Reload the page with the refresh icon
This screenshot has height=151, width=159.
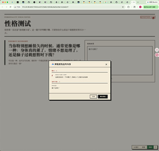(x=10, y=7)
